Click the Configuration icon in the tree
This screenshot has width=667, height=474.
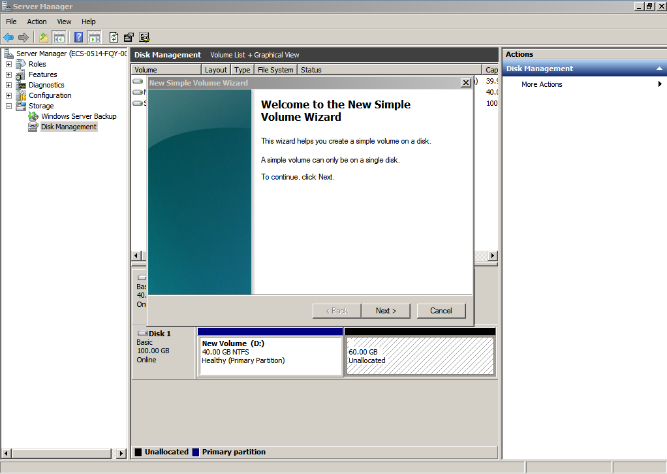pos(21,96)
